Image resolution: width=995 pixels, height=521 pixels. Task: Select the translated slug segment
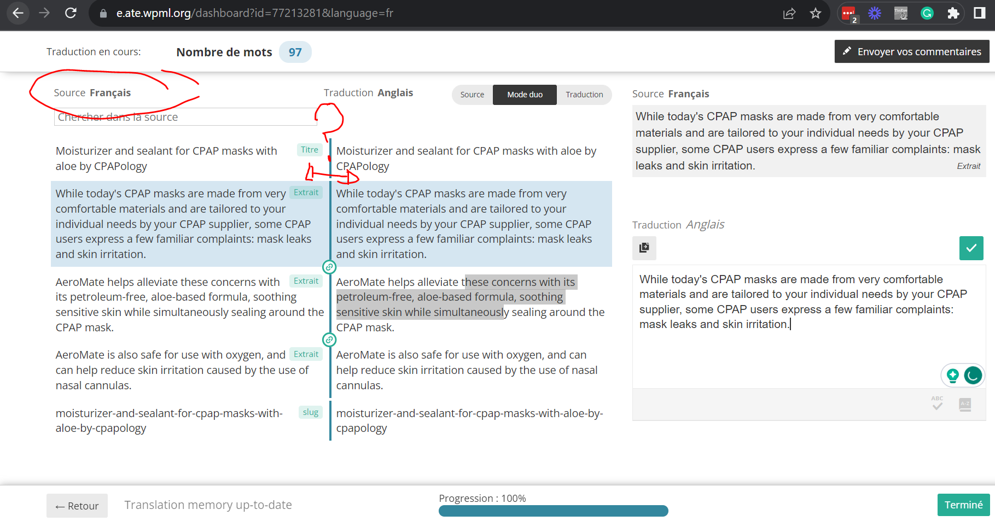(469, 420)
